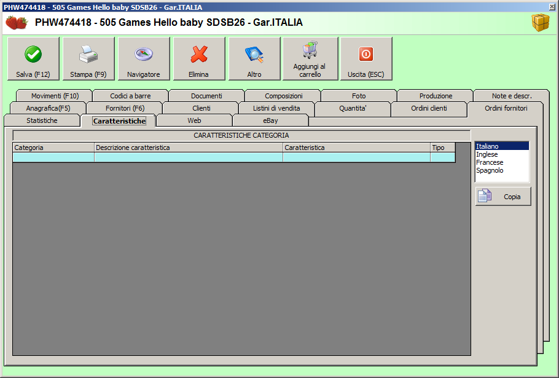Image resolution: width=559 pixels, height=378 pixels.
Task: Open the Note e descr. tab
Action: (x=512, y=95)
